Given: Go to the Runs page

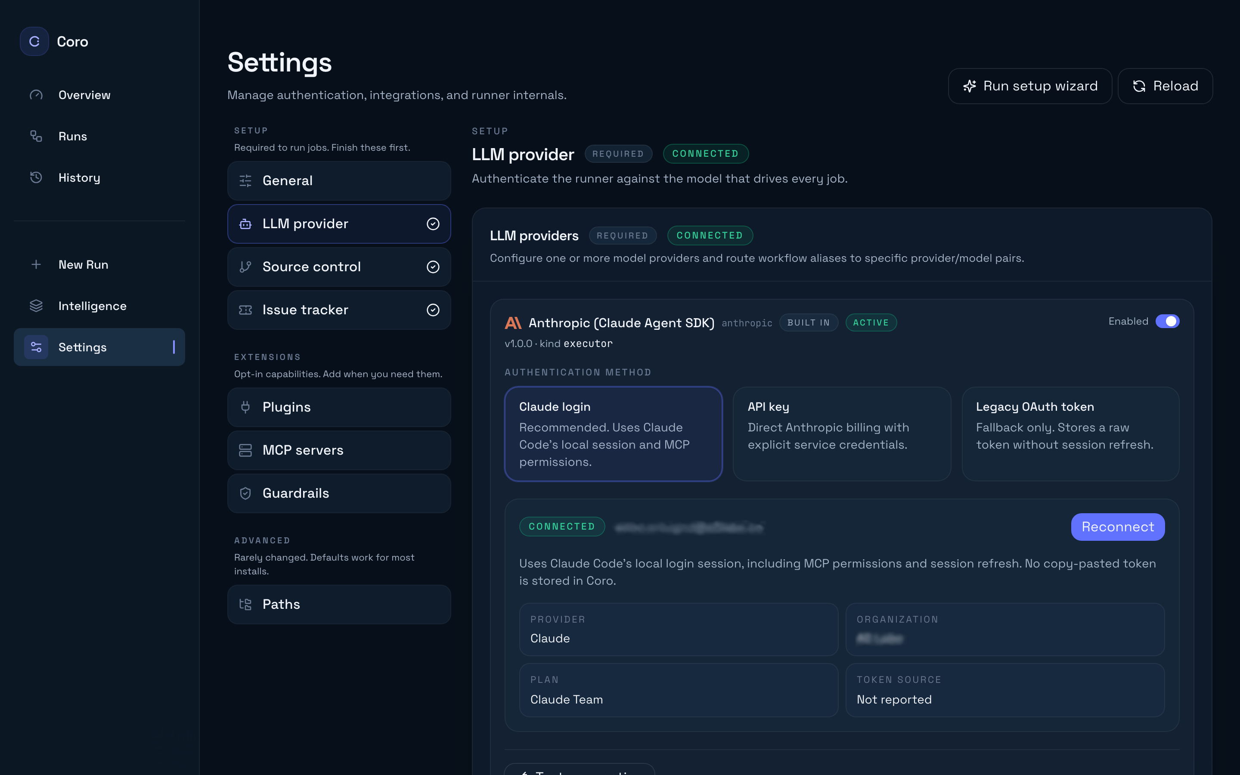Looking at the screenshot, I should 99,136.
